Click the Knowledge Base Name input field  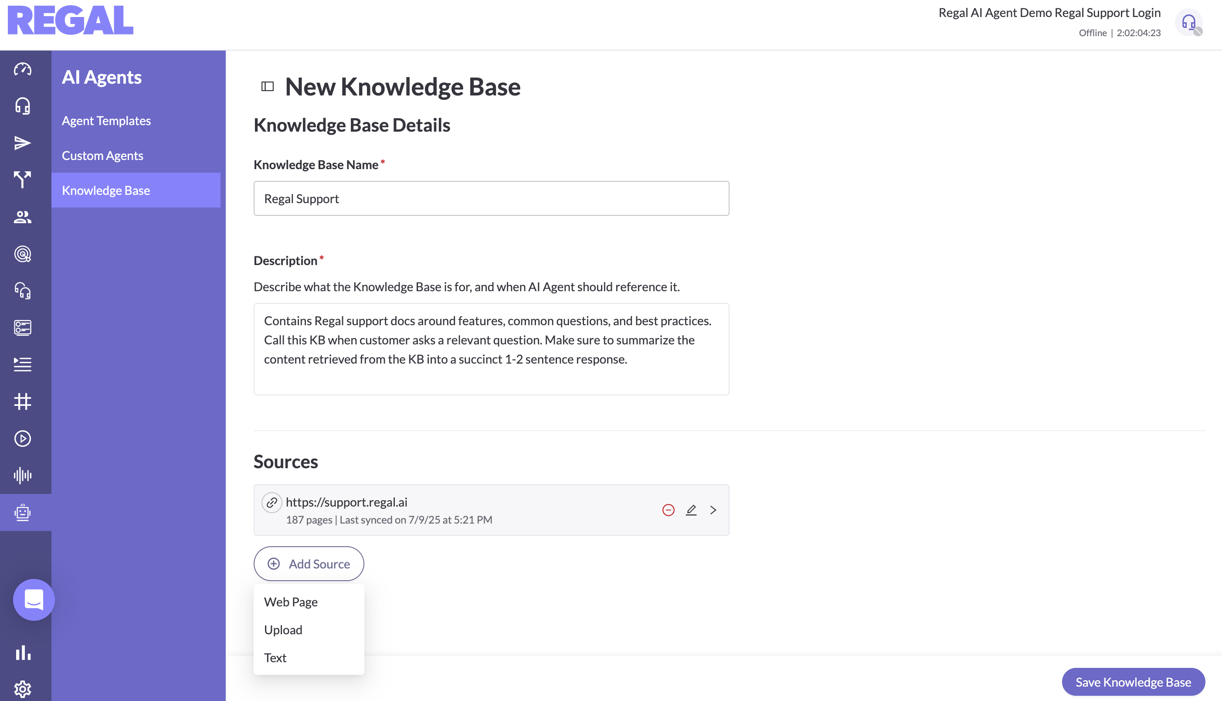point(492,198)
